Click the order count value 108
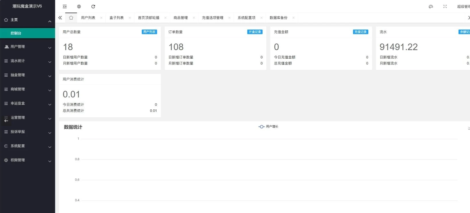The width and height of the screenshot is (470, 213). coord(176,47)
